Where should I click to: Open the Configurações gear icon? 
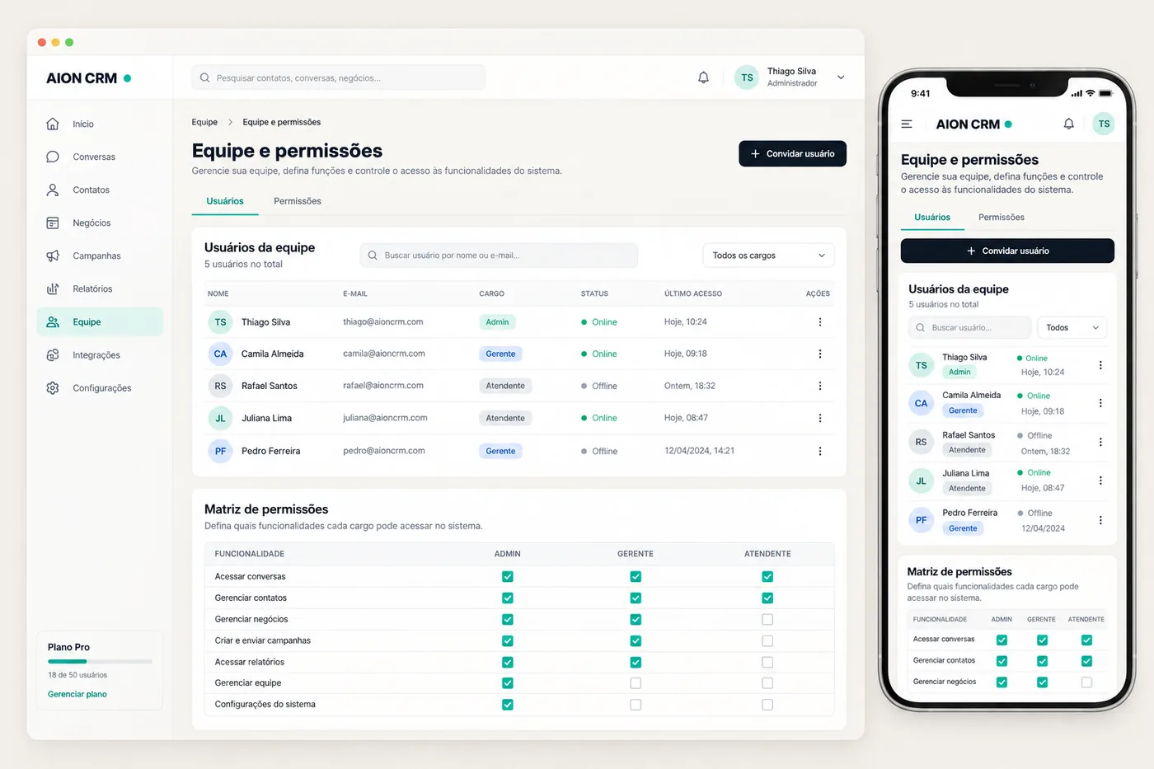53,388
